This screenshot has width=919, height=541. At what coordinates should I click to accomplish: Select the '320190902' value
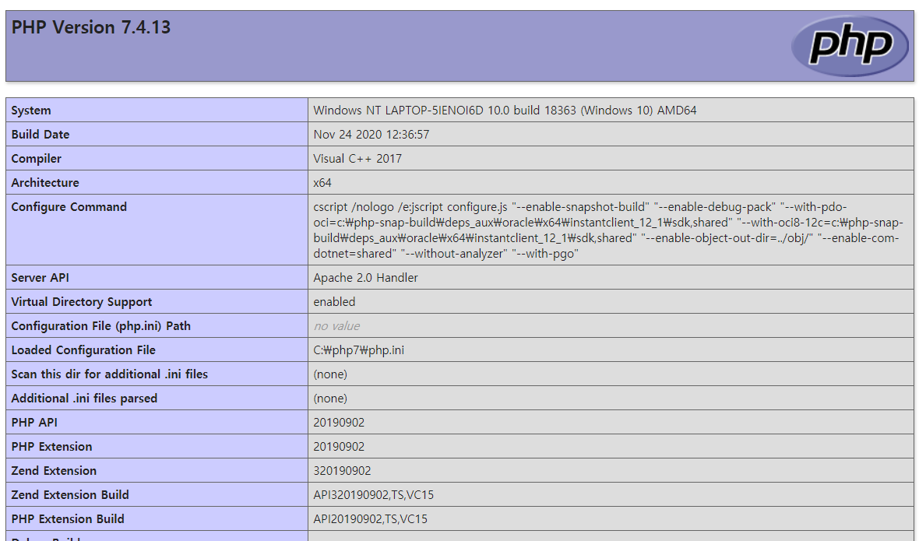(x=342, y=470)
